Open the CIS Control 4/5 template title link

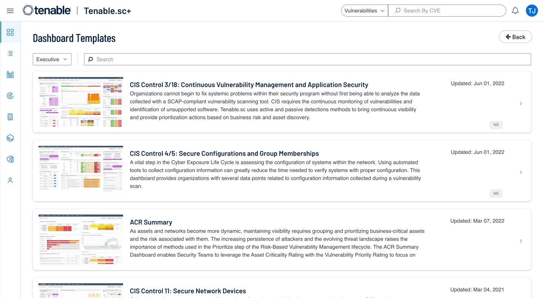point(224,153)
